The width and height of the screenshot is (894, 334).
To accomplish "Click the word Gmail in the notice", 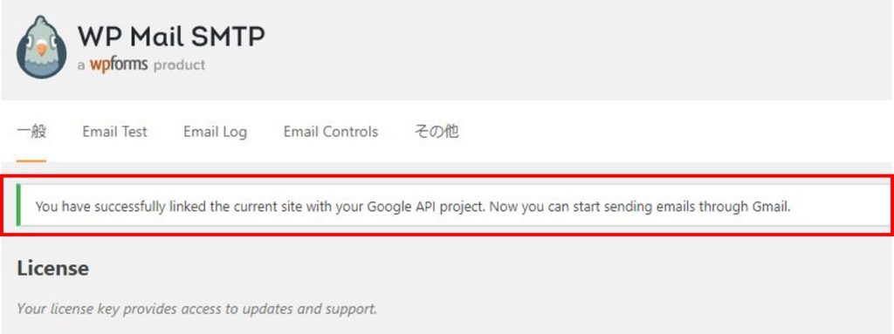I will pyautogui.click(x=774, y=207).
